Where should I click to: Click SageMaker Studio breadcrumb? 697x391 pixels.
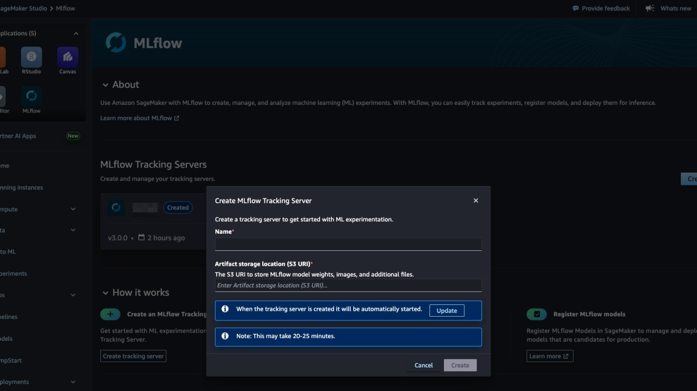[x=23, y=9]
